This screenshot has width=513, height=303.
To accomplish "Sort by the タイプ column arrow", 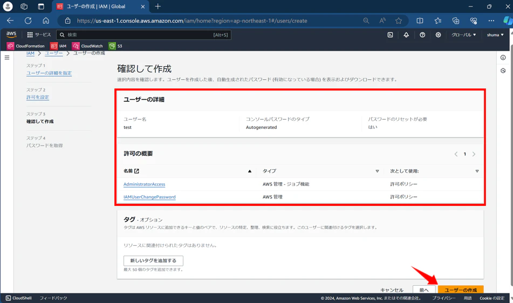I will 377,171.
